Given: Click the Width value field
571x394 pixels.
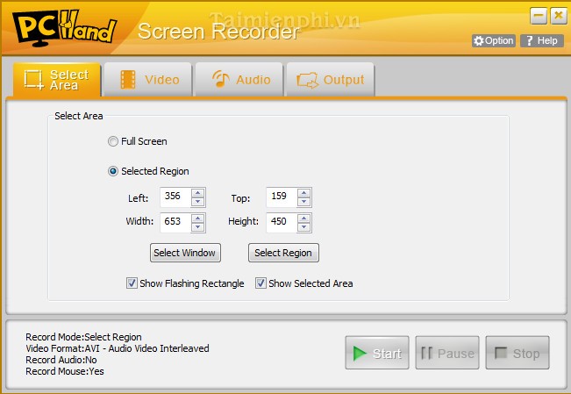Looking at the screenshot, I should (175, 222).
